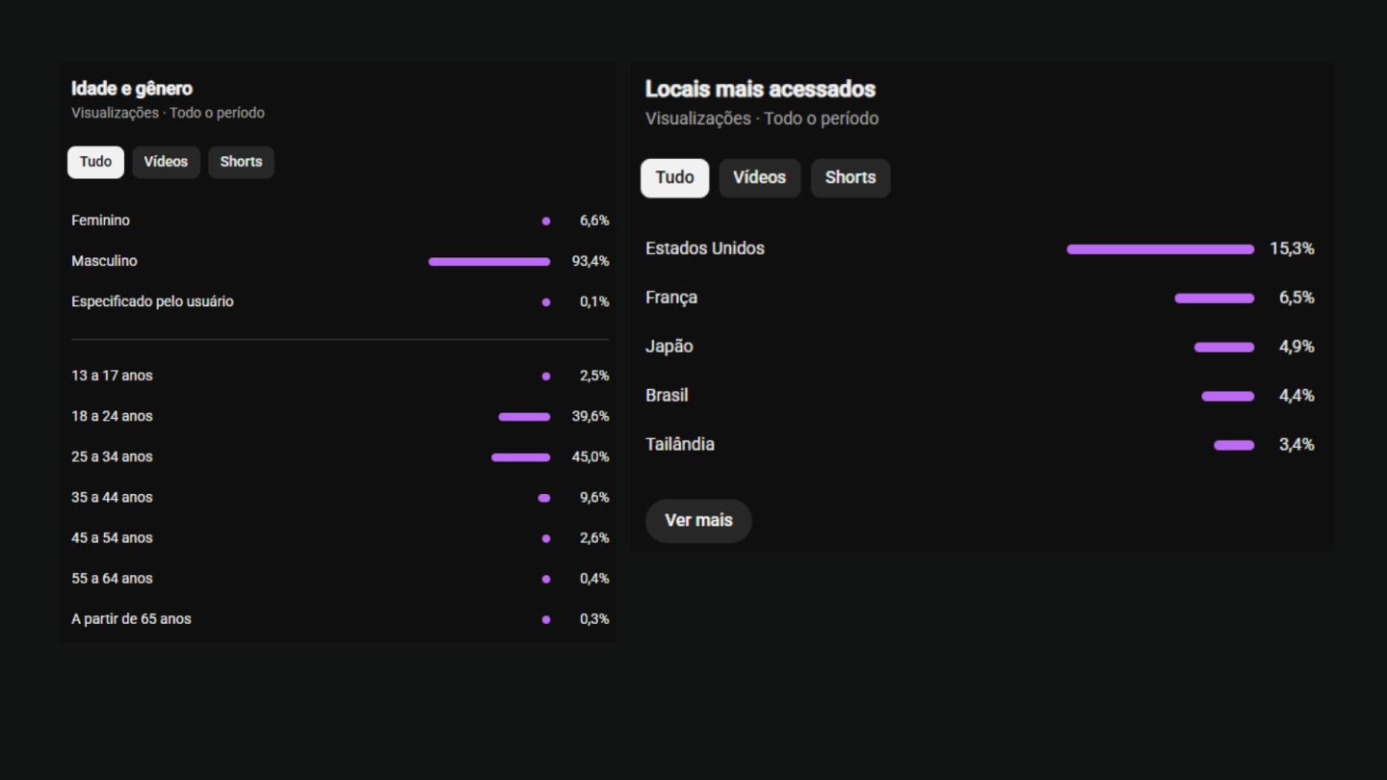This screenshot has height=780, width=1387.
Task: Click the Estados Unidos label
Action: point(705,248)
